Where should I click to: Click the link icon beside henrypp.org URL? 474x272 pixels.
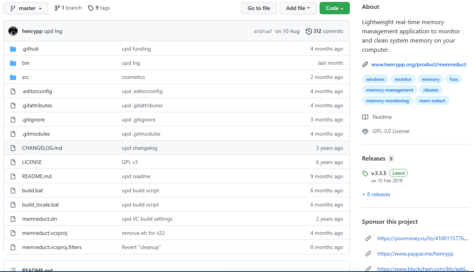click(365, 64)
